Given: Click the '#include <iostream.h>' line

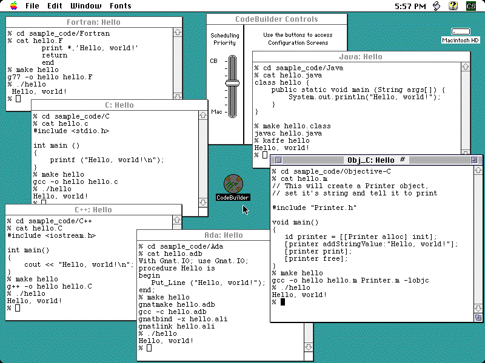Looking at the screenshot, I should pos(52,235).
